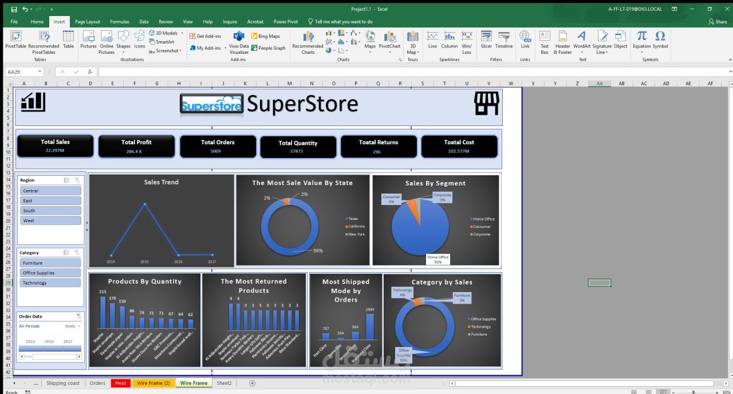Insert a Win/Loss sparkline

[467, 42]
